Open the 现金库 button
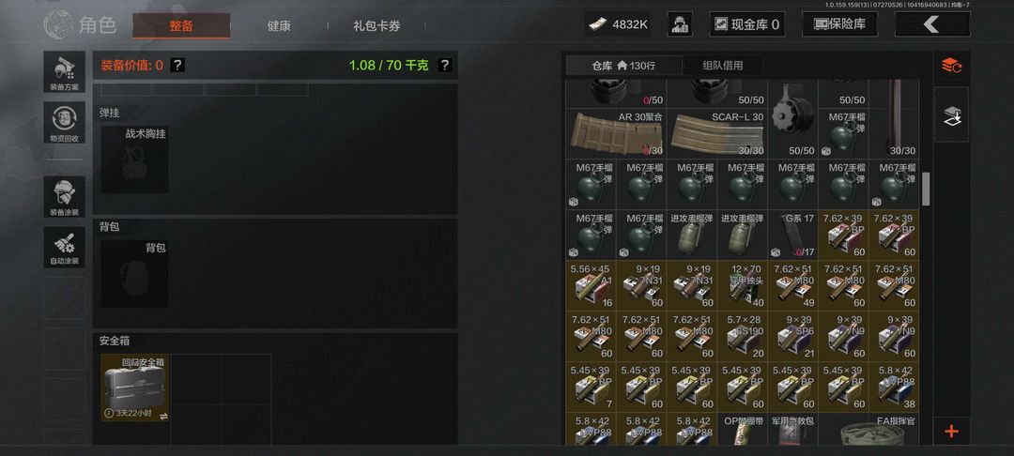This screenshot has width=1014, height=456. (747, 24)
